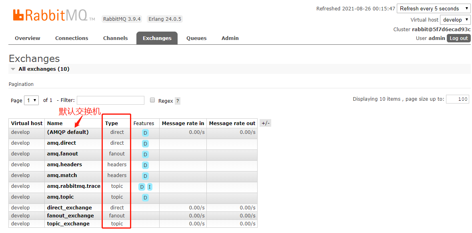This screenshot has width=472, height=233.
Task: Click the cluster name rabbit@5f7d6ecad93c
Action: coord(441,30)
